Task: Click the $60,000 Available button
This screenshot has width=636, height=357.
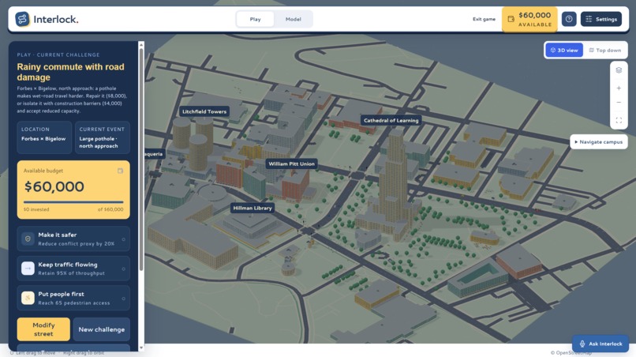Action: tap(529, 19)
